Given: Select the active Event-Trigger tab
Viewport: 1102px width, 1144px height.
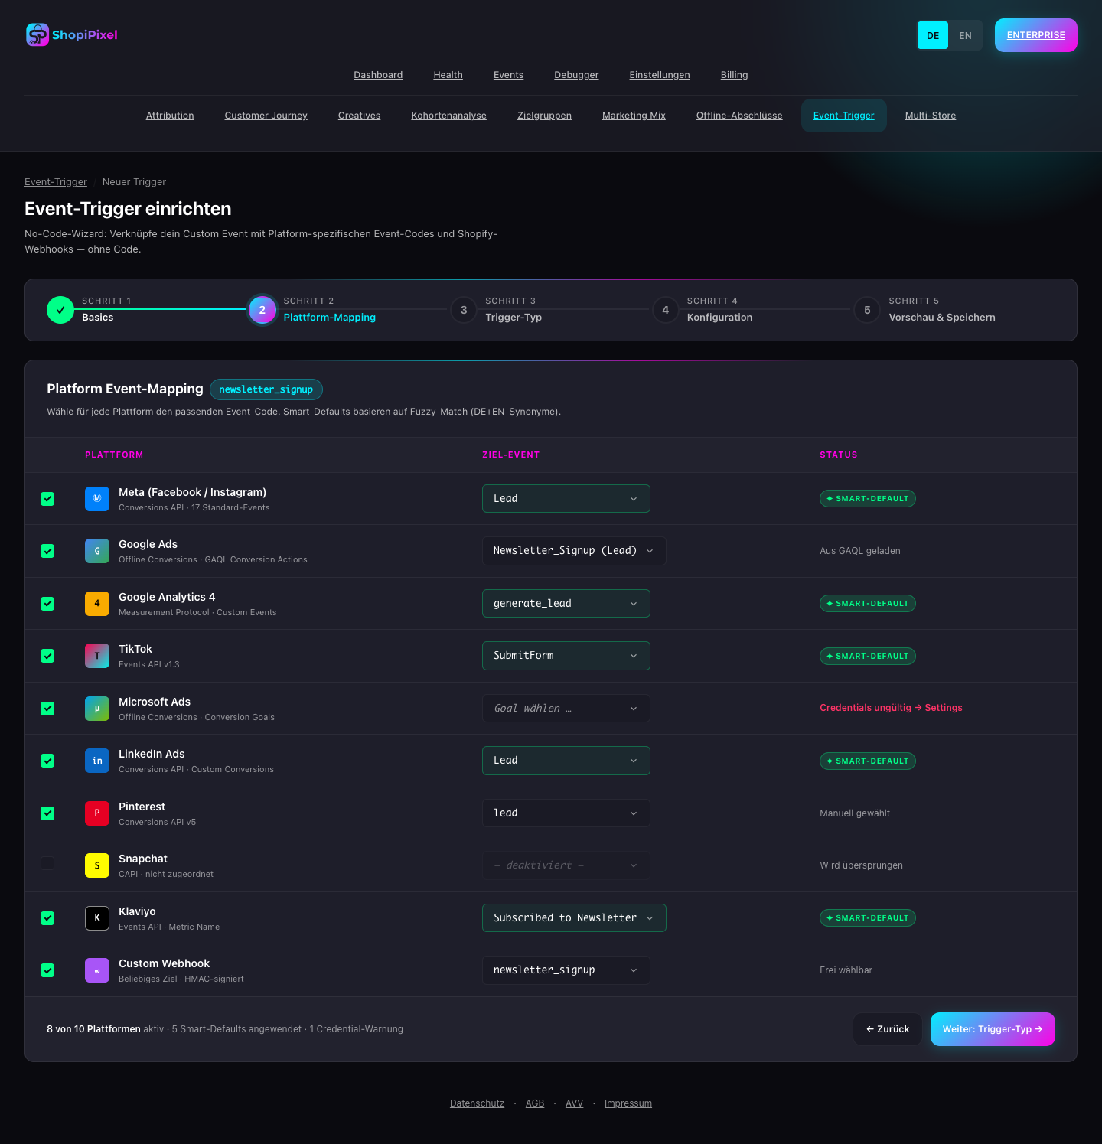Looking at the screenshot, I should 843,116.
